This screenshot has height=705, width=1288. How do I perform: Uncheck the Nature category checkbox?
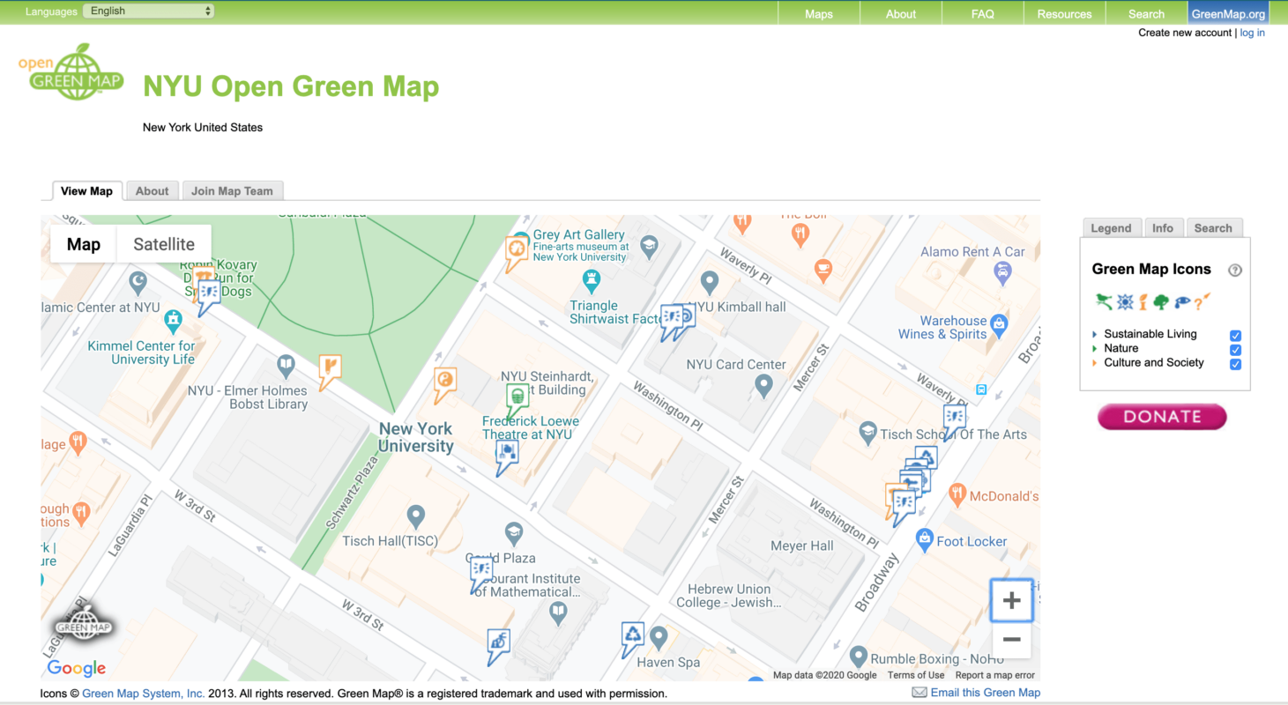[x=1235, y=350]
